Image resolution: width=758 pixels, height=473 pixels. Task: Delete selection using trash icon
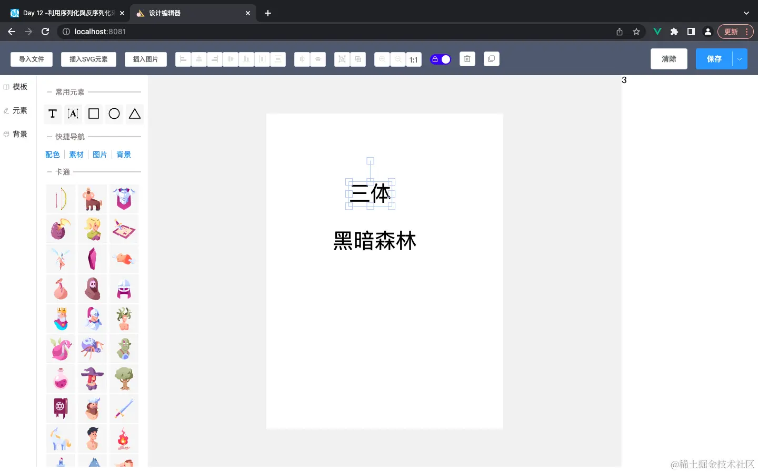467,59
